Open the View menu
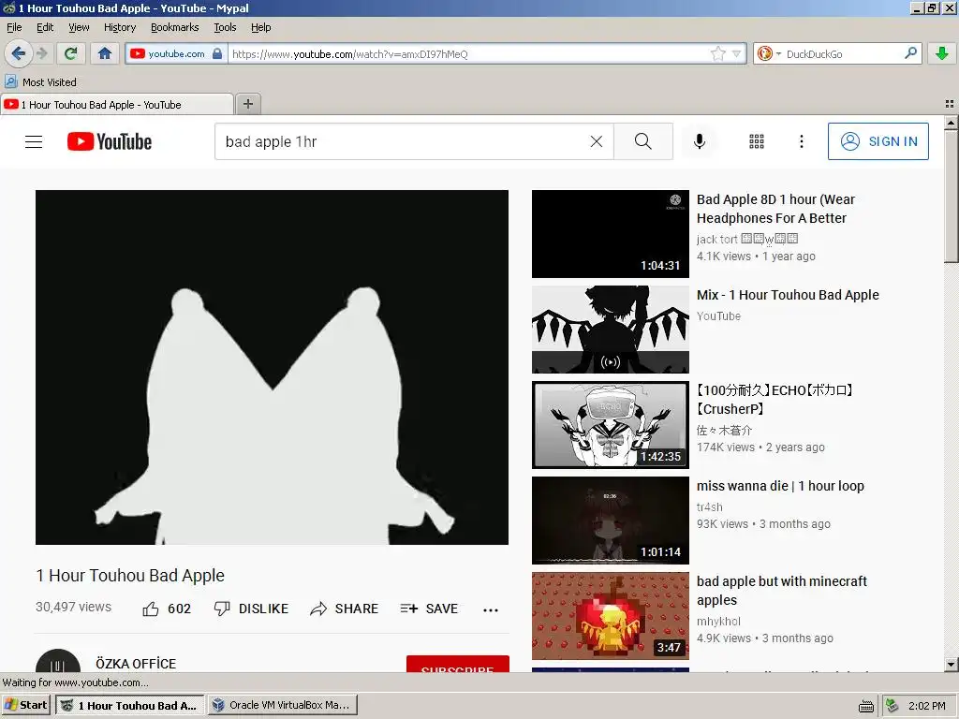The image size is (959, 719). (x=79, y=27)
